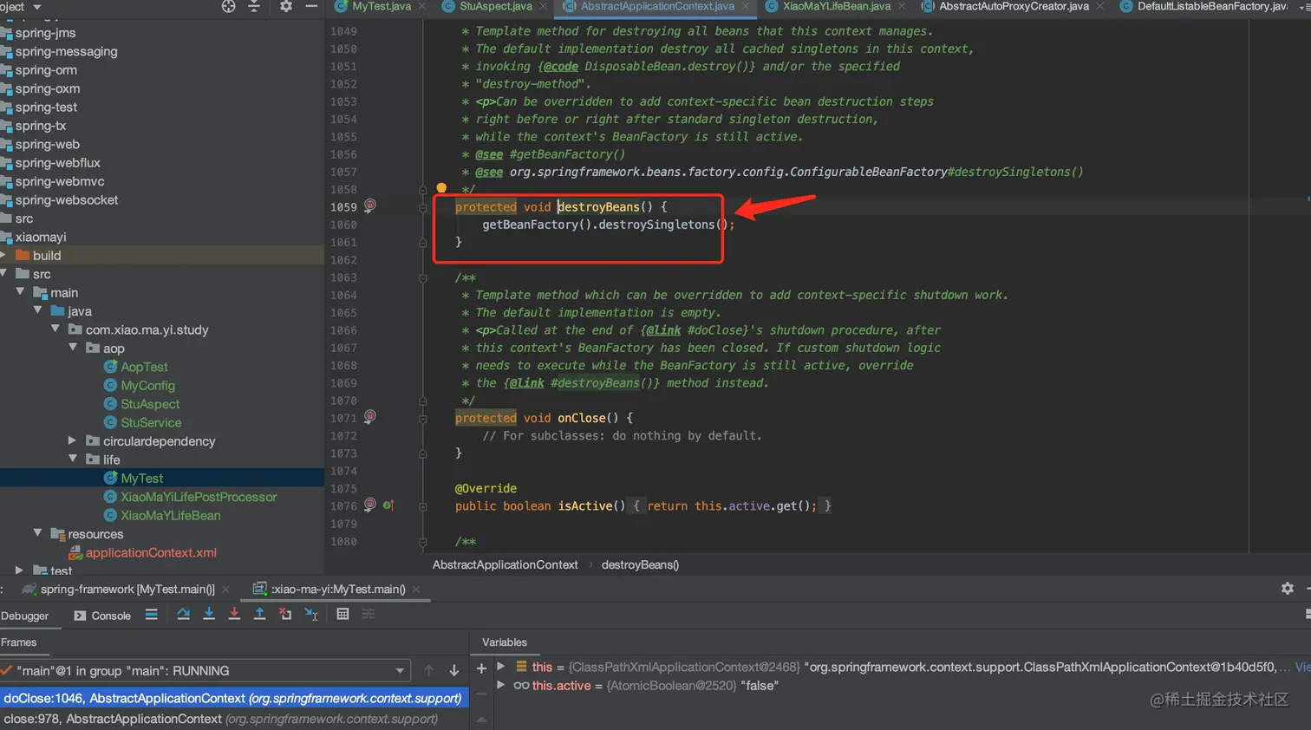
Task: Select close:978 stack frame
Action: click(234, 719)
